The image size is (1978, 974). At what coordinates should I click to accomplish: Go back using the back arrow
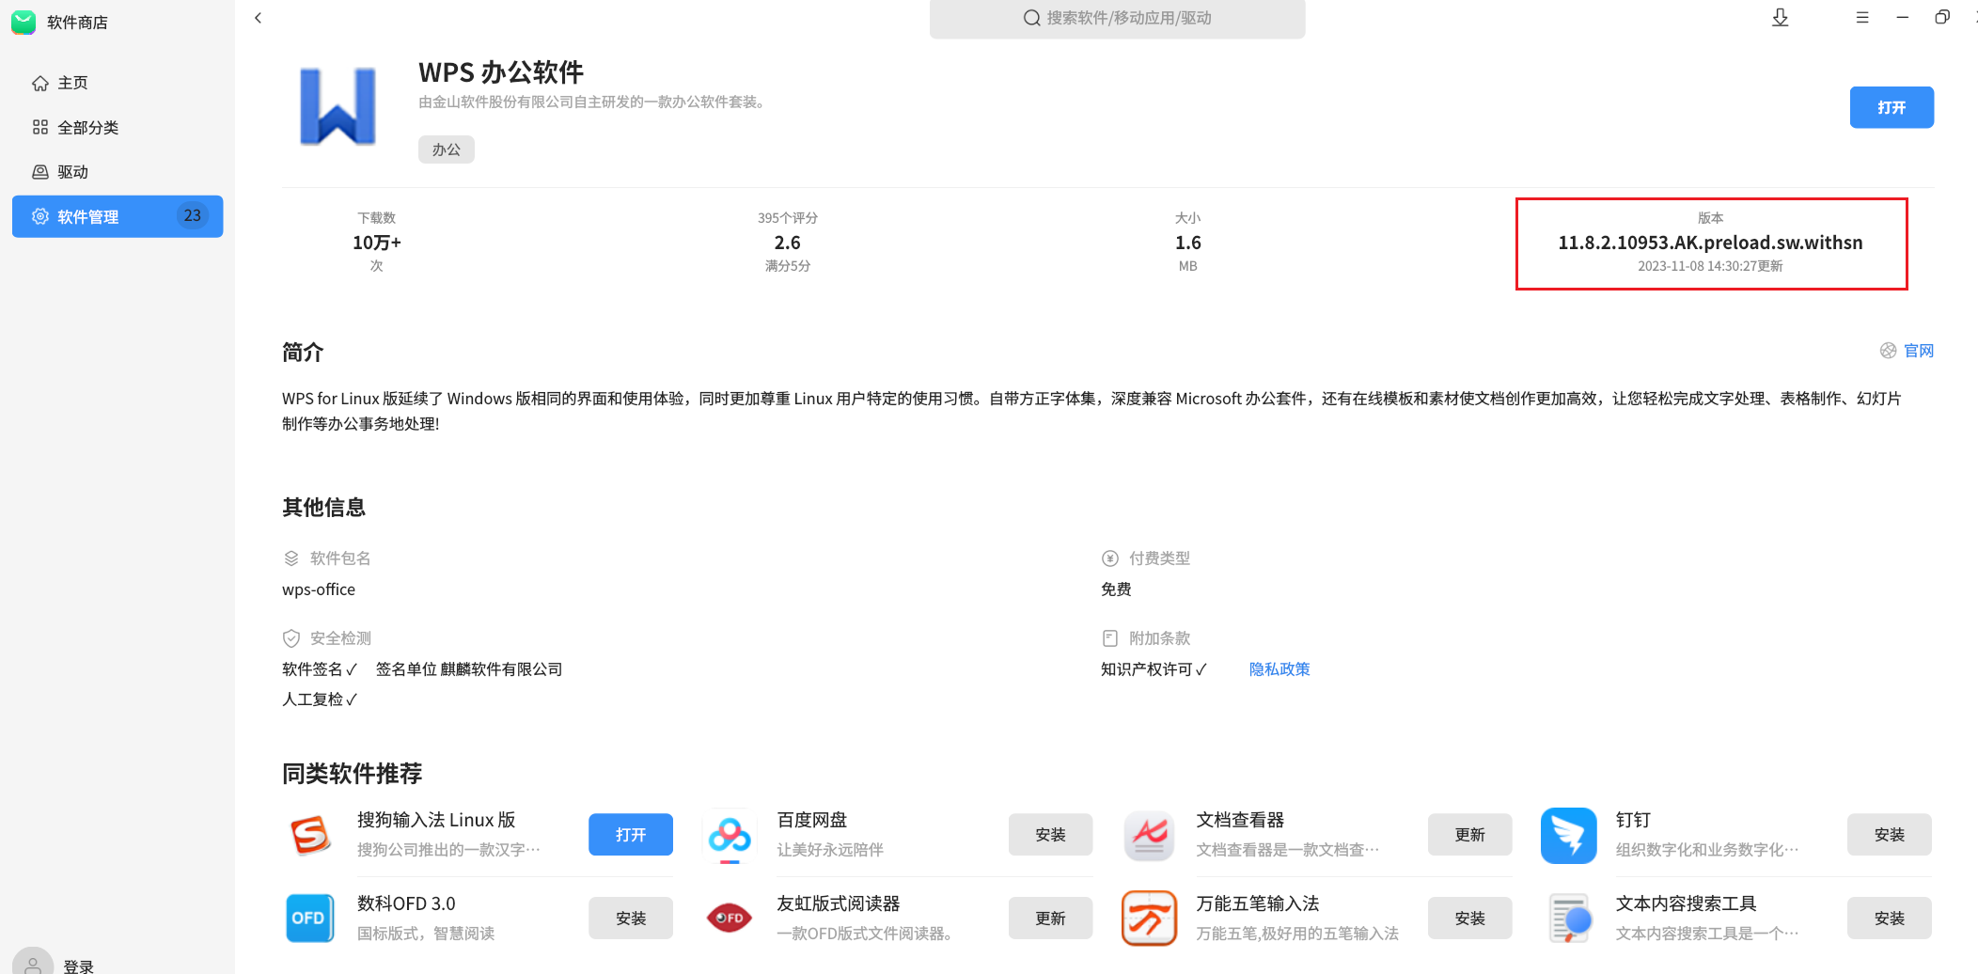259,18
